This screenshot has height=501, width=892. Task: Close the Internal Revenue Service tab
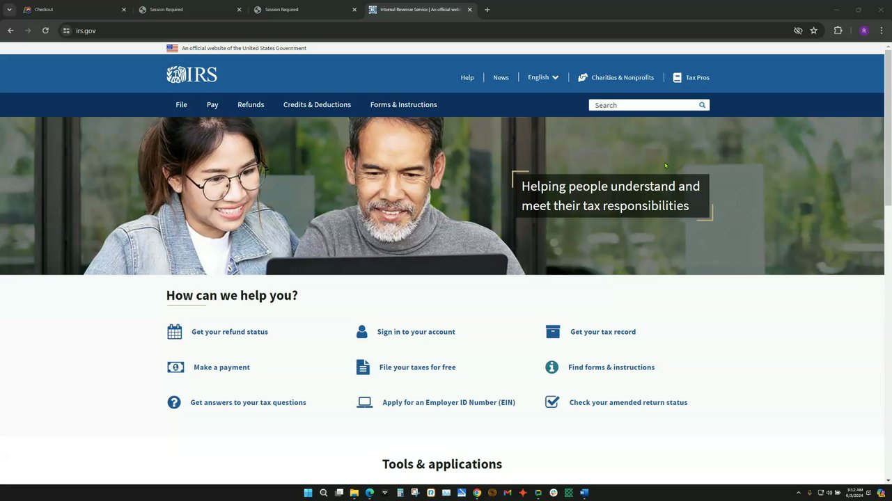point(469,10)
